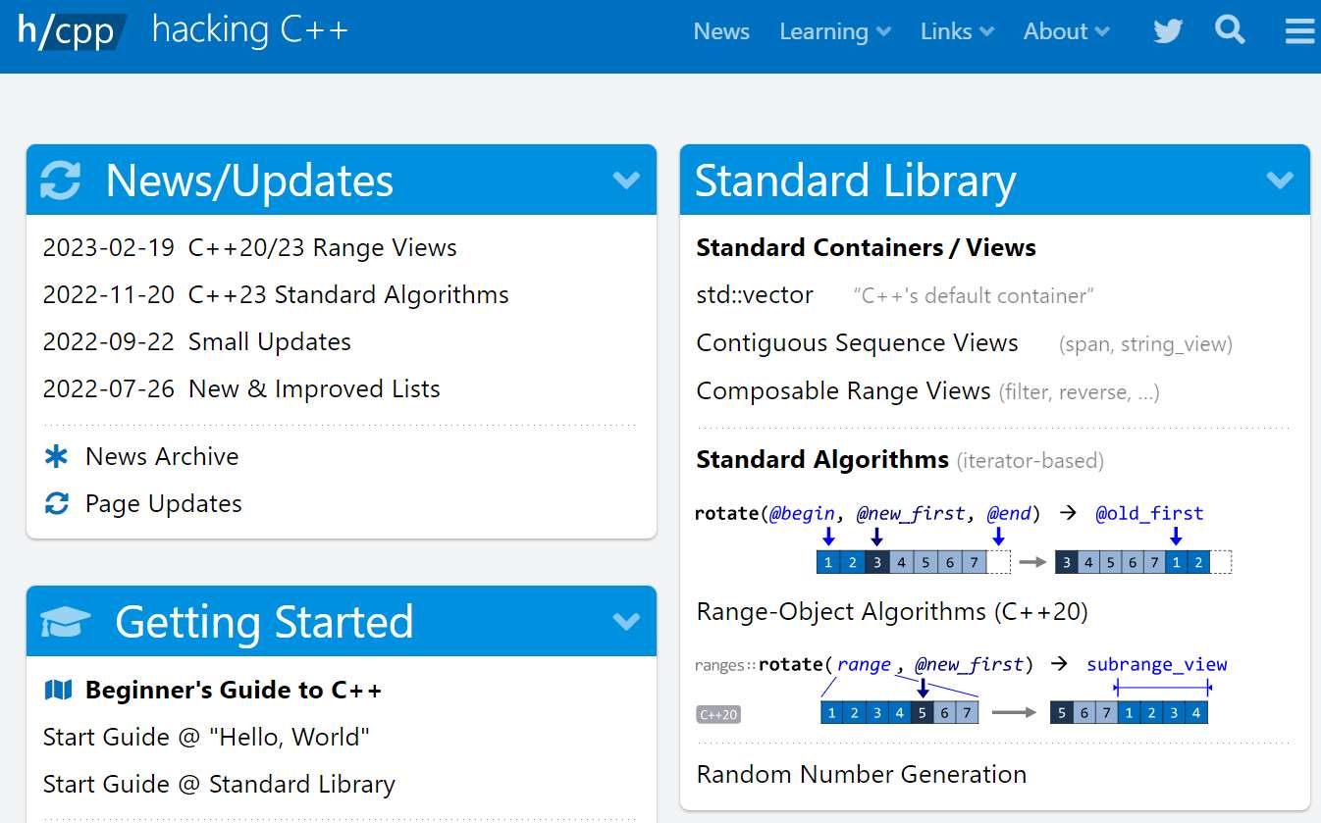1321x823 pixels.
Task: Open the Links dropdown menu
Action: (x=957, y=31)
